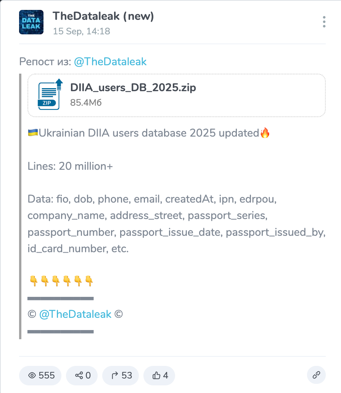The height and width of the screenshot is (393, 341).
Task: Click the row of pointing-down emojis
Action: (x=61, y=282)
